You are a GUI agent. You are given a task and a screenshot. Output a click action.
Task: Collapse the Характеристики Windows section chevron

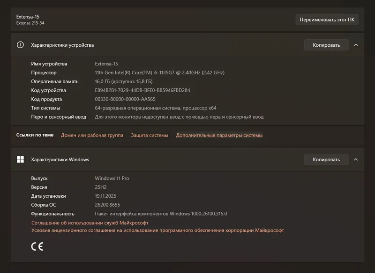point(356,159)
